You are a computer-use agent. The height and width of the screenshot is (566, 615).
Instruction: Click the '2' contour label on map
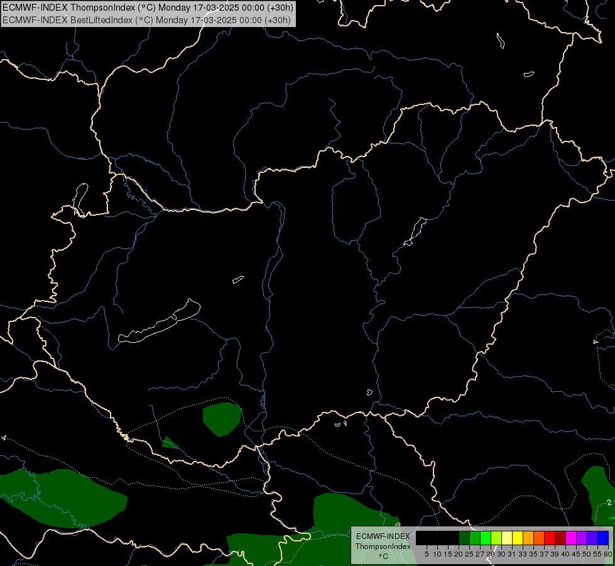(609, 502)
